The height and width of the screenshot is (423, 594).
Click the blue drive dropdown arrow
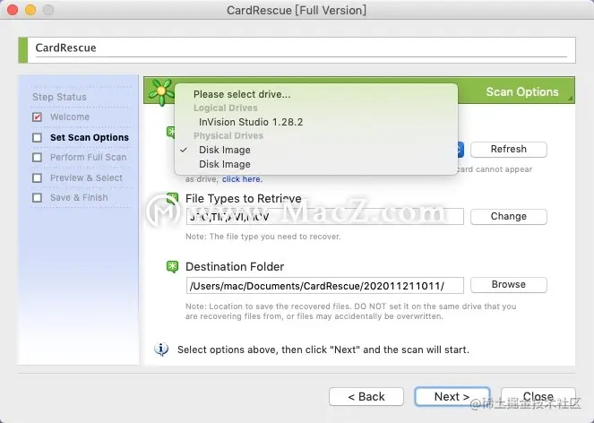coord(460,150)
